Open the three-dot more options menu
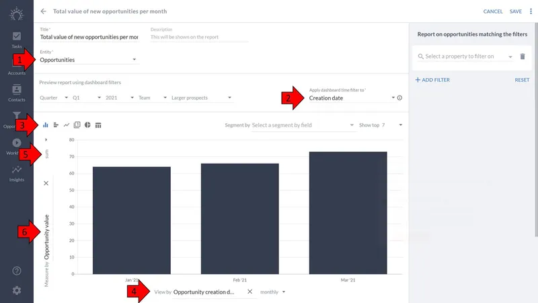 click(x=531, y=11)
